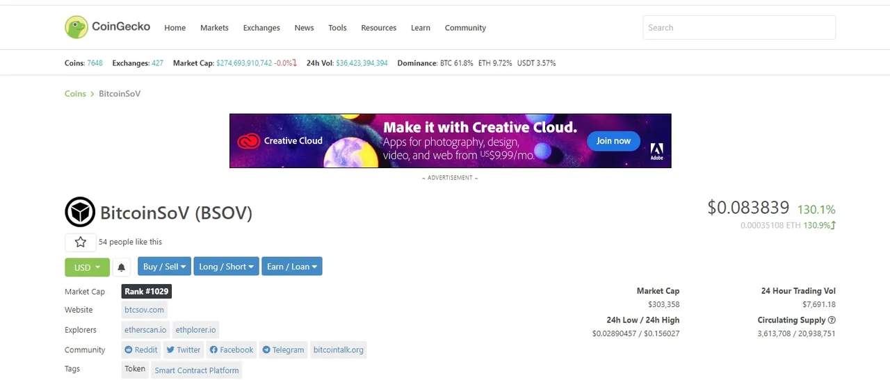Open the ethplorer.io explorer link
This screenshot has height=380, width=890.
195,330
